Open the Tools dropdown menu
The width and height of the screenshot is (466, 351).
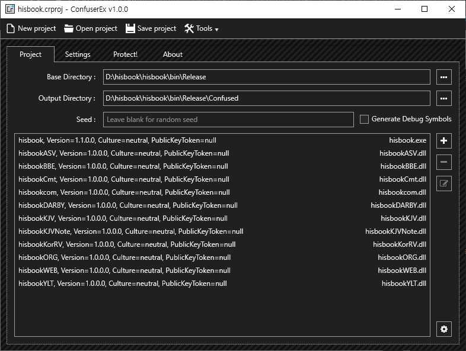(202, 28)
